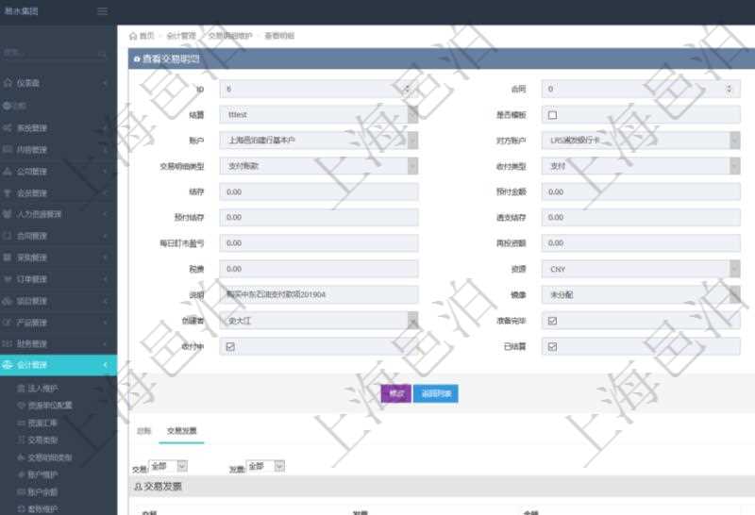Screen dimensions: 755x515
Task: Click the purple 修改 button
Action: click(395, 393)
